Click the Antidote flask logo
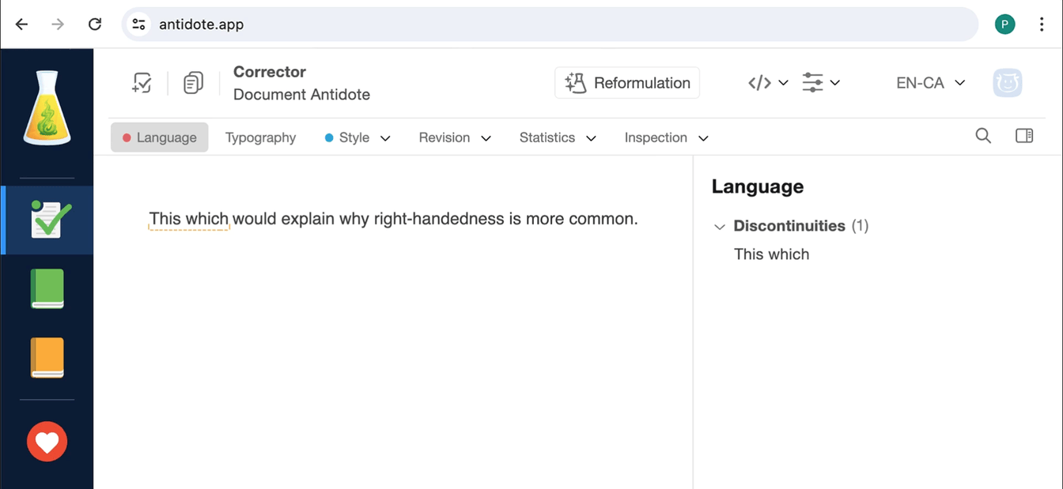1063x489 pixels. 47,107
